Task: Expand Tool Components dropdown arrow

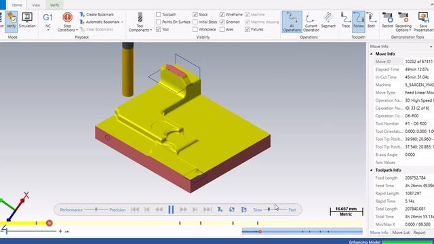Action: 151,30
